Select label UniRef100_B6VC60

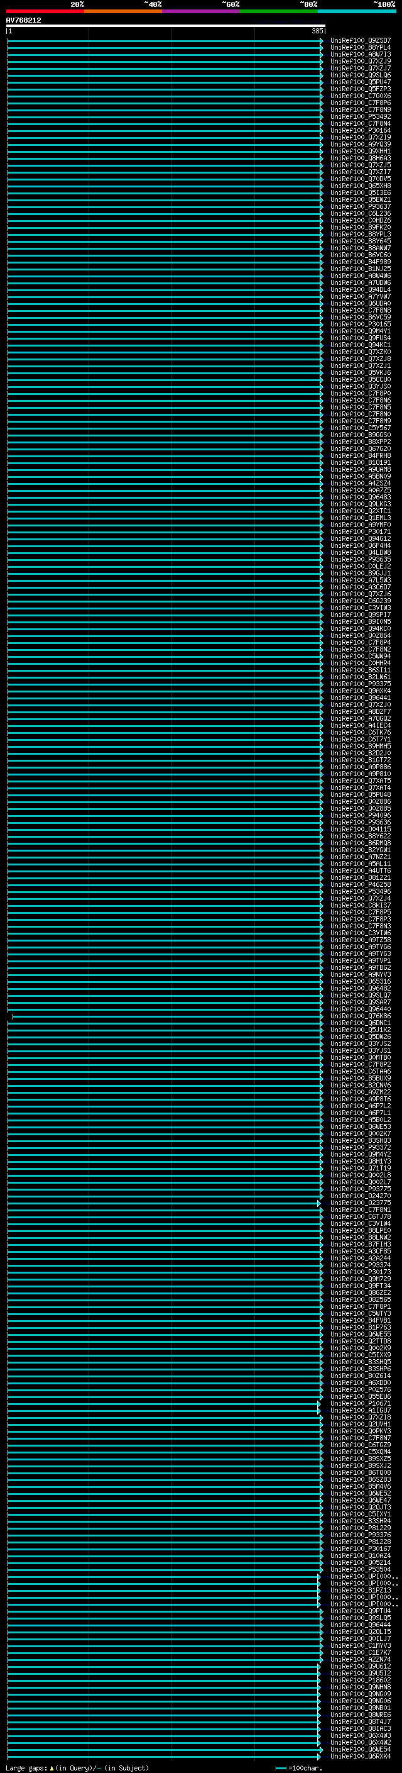(x=360, y=255)
